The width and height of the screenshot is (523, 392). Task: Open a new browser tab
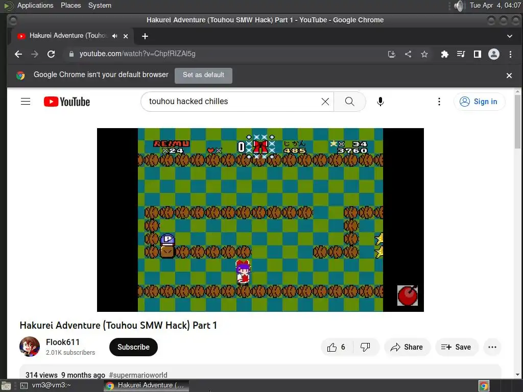tap(145, 36)
